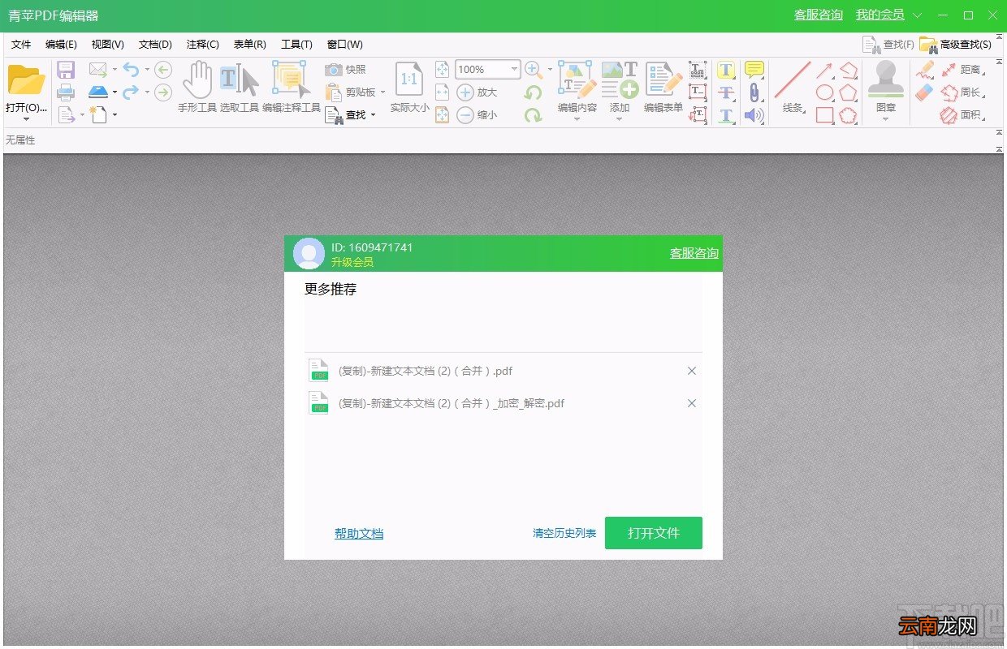Click the floppy disk save icon
This screenshot has height=649, width=1007.
[x=66, y=70]
